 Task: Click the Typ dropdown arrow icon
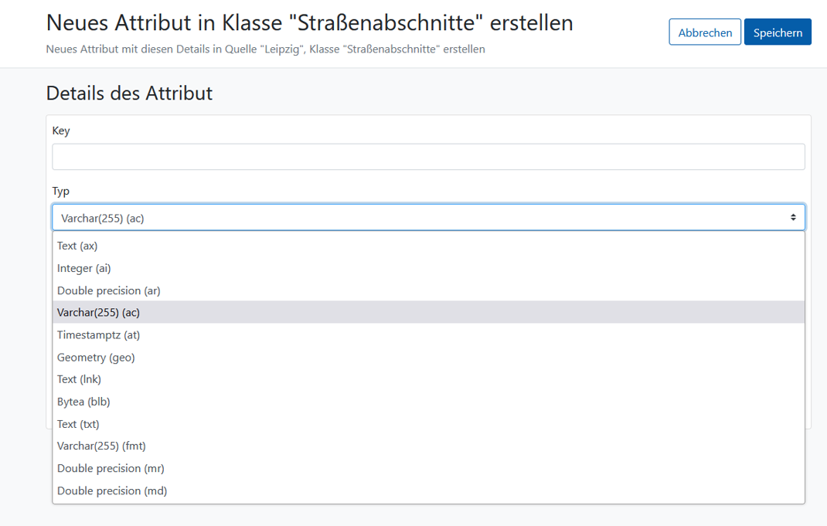(x=793, y=217)
